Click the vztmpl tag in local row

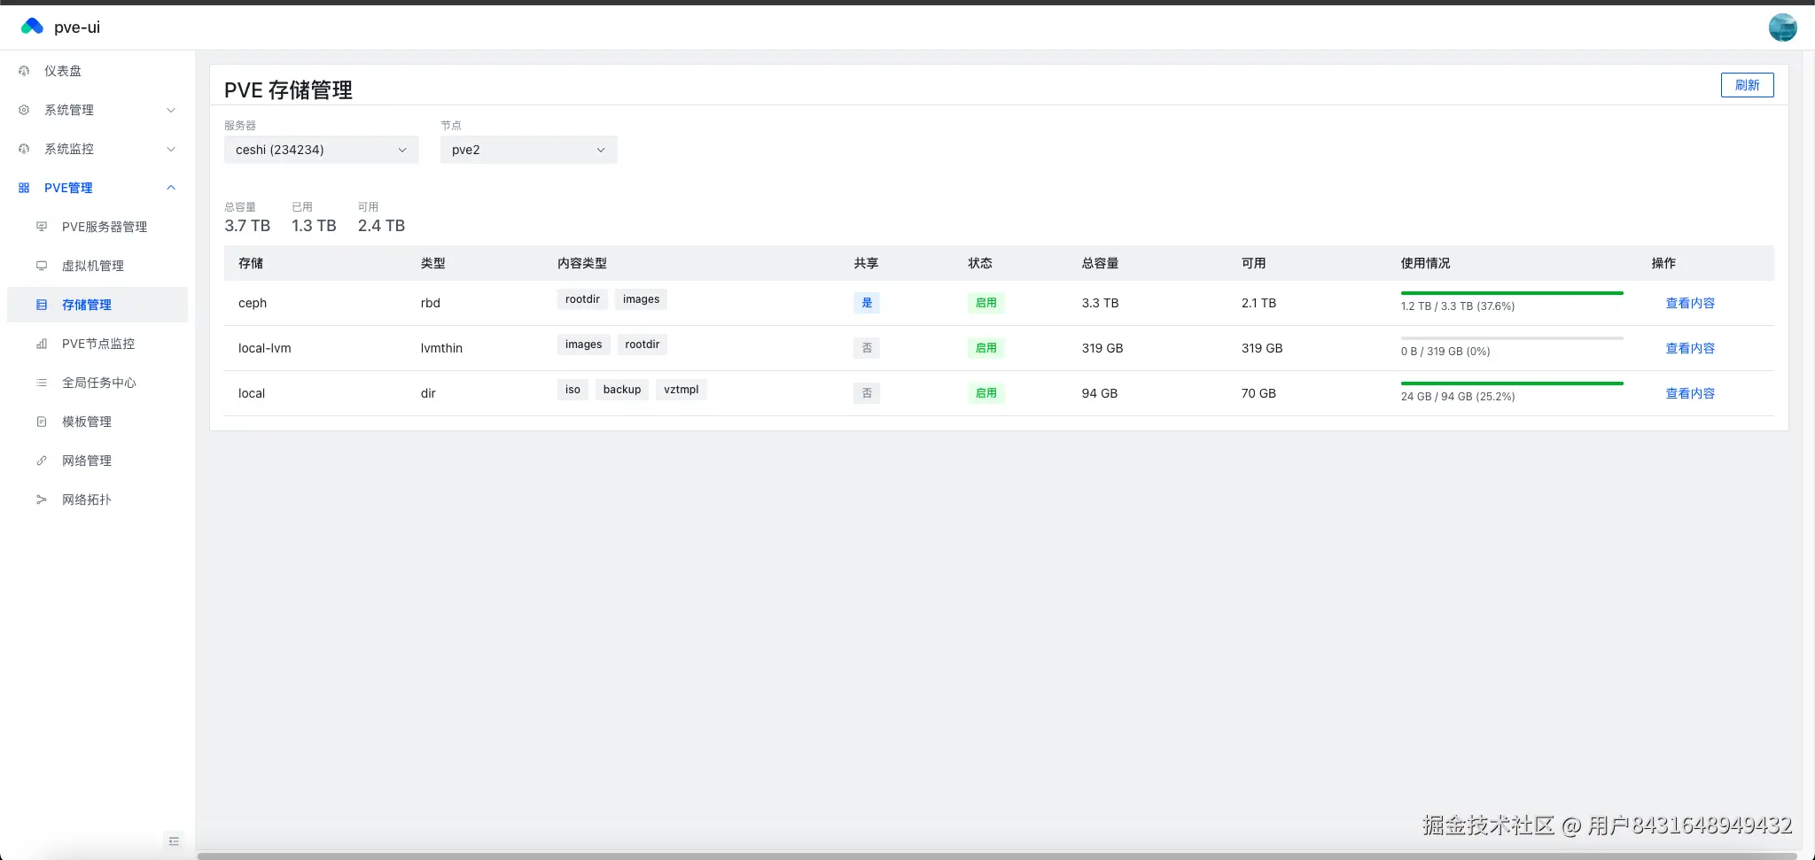(x=681, y=390)
